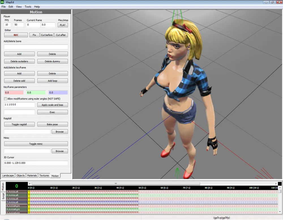Click the red keyframe parameter field
The image size is (283, 220).
[14, 93]
